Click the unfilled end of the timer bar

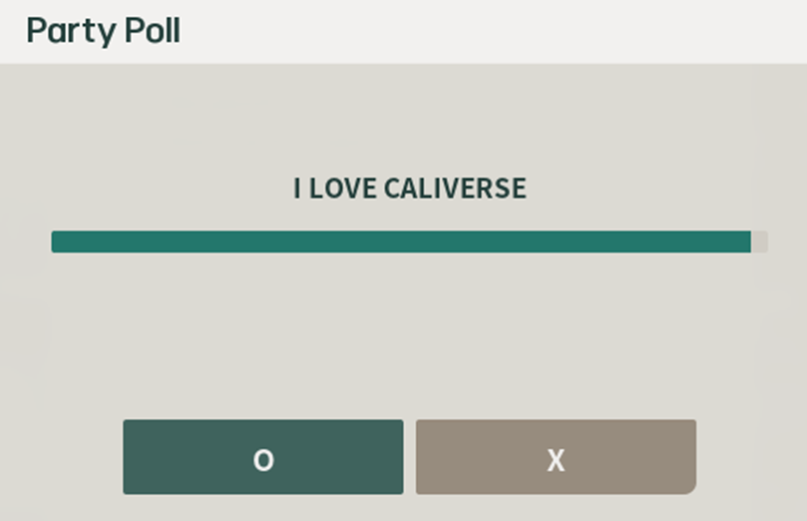click(x=759, y=242)
